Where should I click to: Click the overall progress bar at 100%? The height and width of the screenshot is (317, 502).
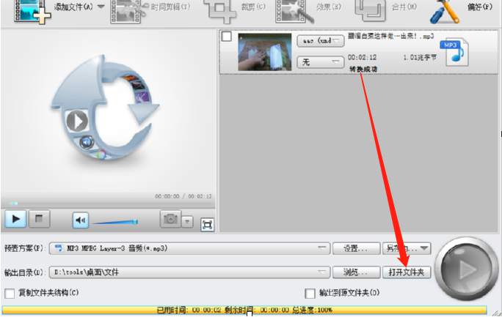pos(244,310)
